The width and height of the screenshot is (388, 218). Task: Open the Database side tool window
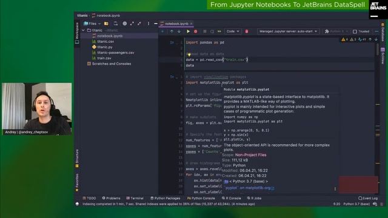(383, 33)
